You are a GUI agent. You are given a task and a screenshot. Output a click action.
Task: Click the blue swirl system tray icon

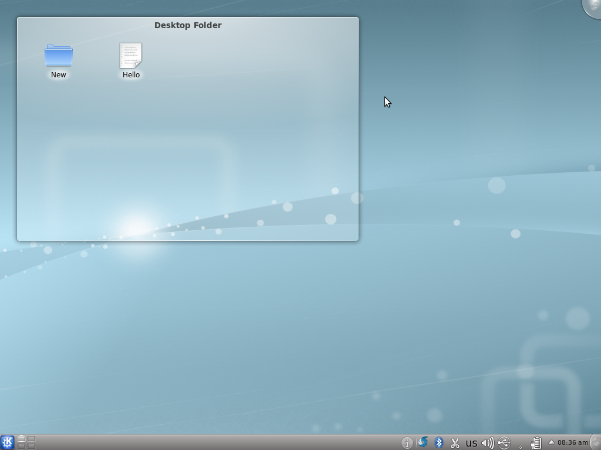[x=423, y=442]
